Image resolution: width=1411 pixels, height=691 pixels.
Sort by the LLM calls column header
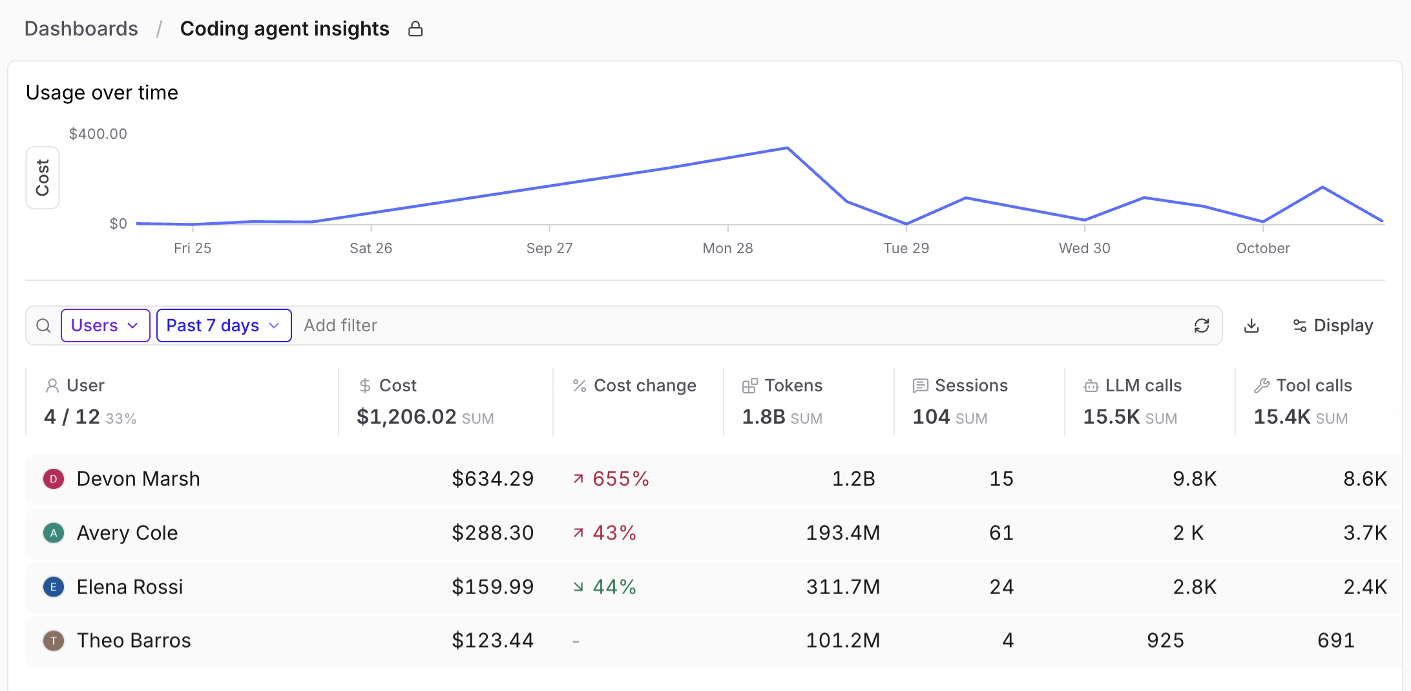(1143, 386)
